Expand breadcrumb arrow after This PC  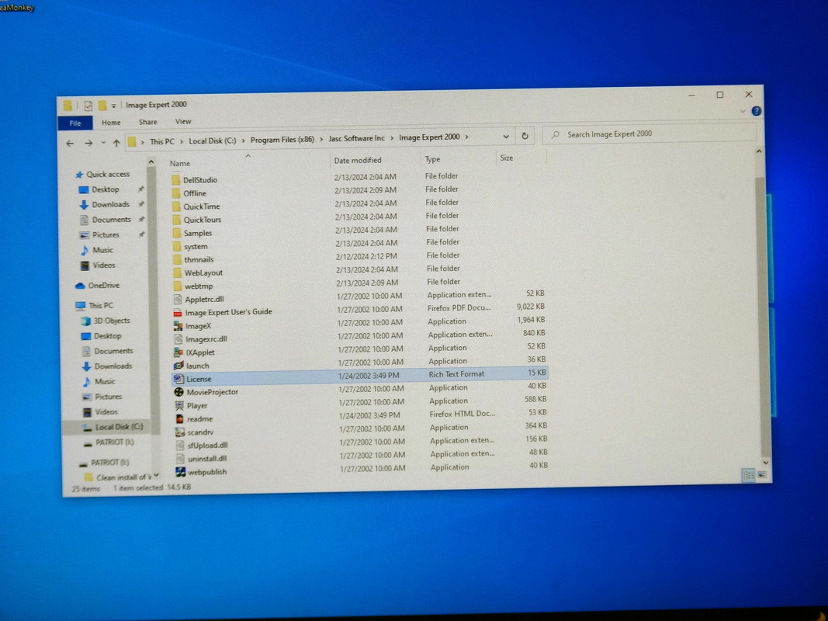click(182, 141)
